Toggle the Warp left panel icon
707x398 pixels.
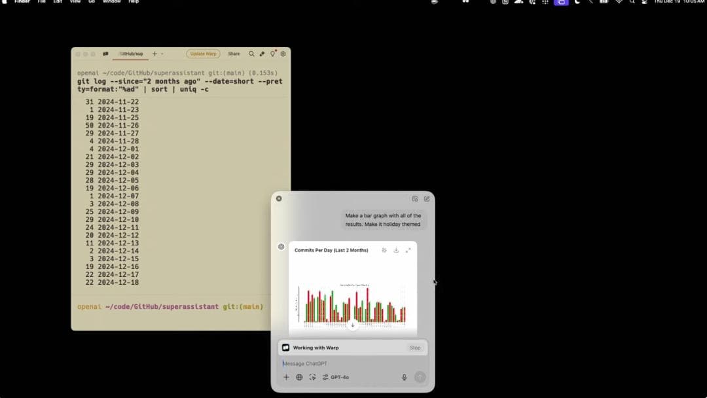click(x=105, y=54)
